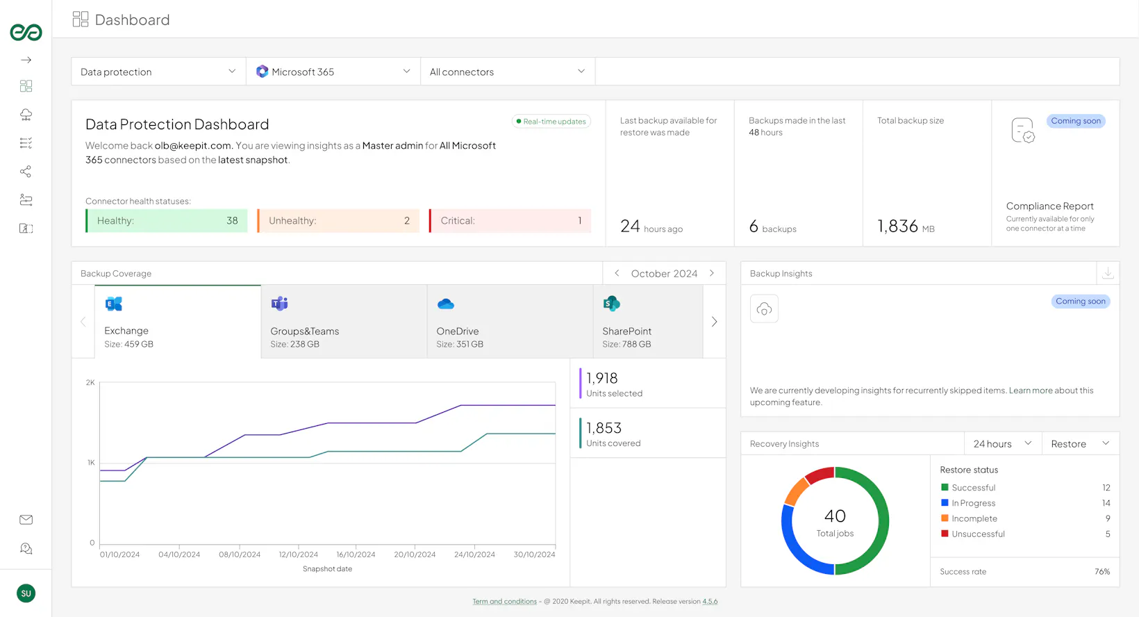This screenshot has width=1139, height=617.
Task: Open the support chat sidebar icon
Action: click(26, 549)
